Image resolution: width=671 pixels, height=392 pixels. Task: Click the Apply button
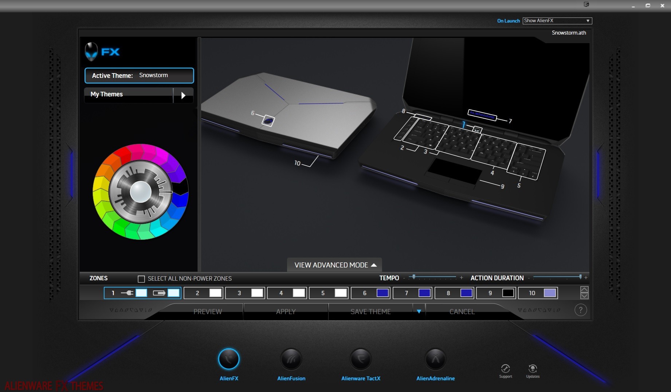tap(286, 312)
